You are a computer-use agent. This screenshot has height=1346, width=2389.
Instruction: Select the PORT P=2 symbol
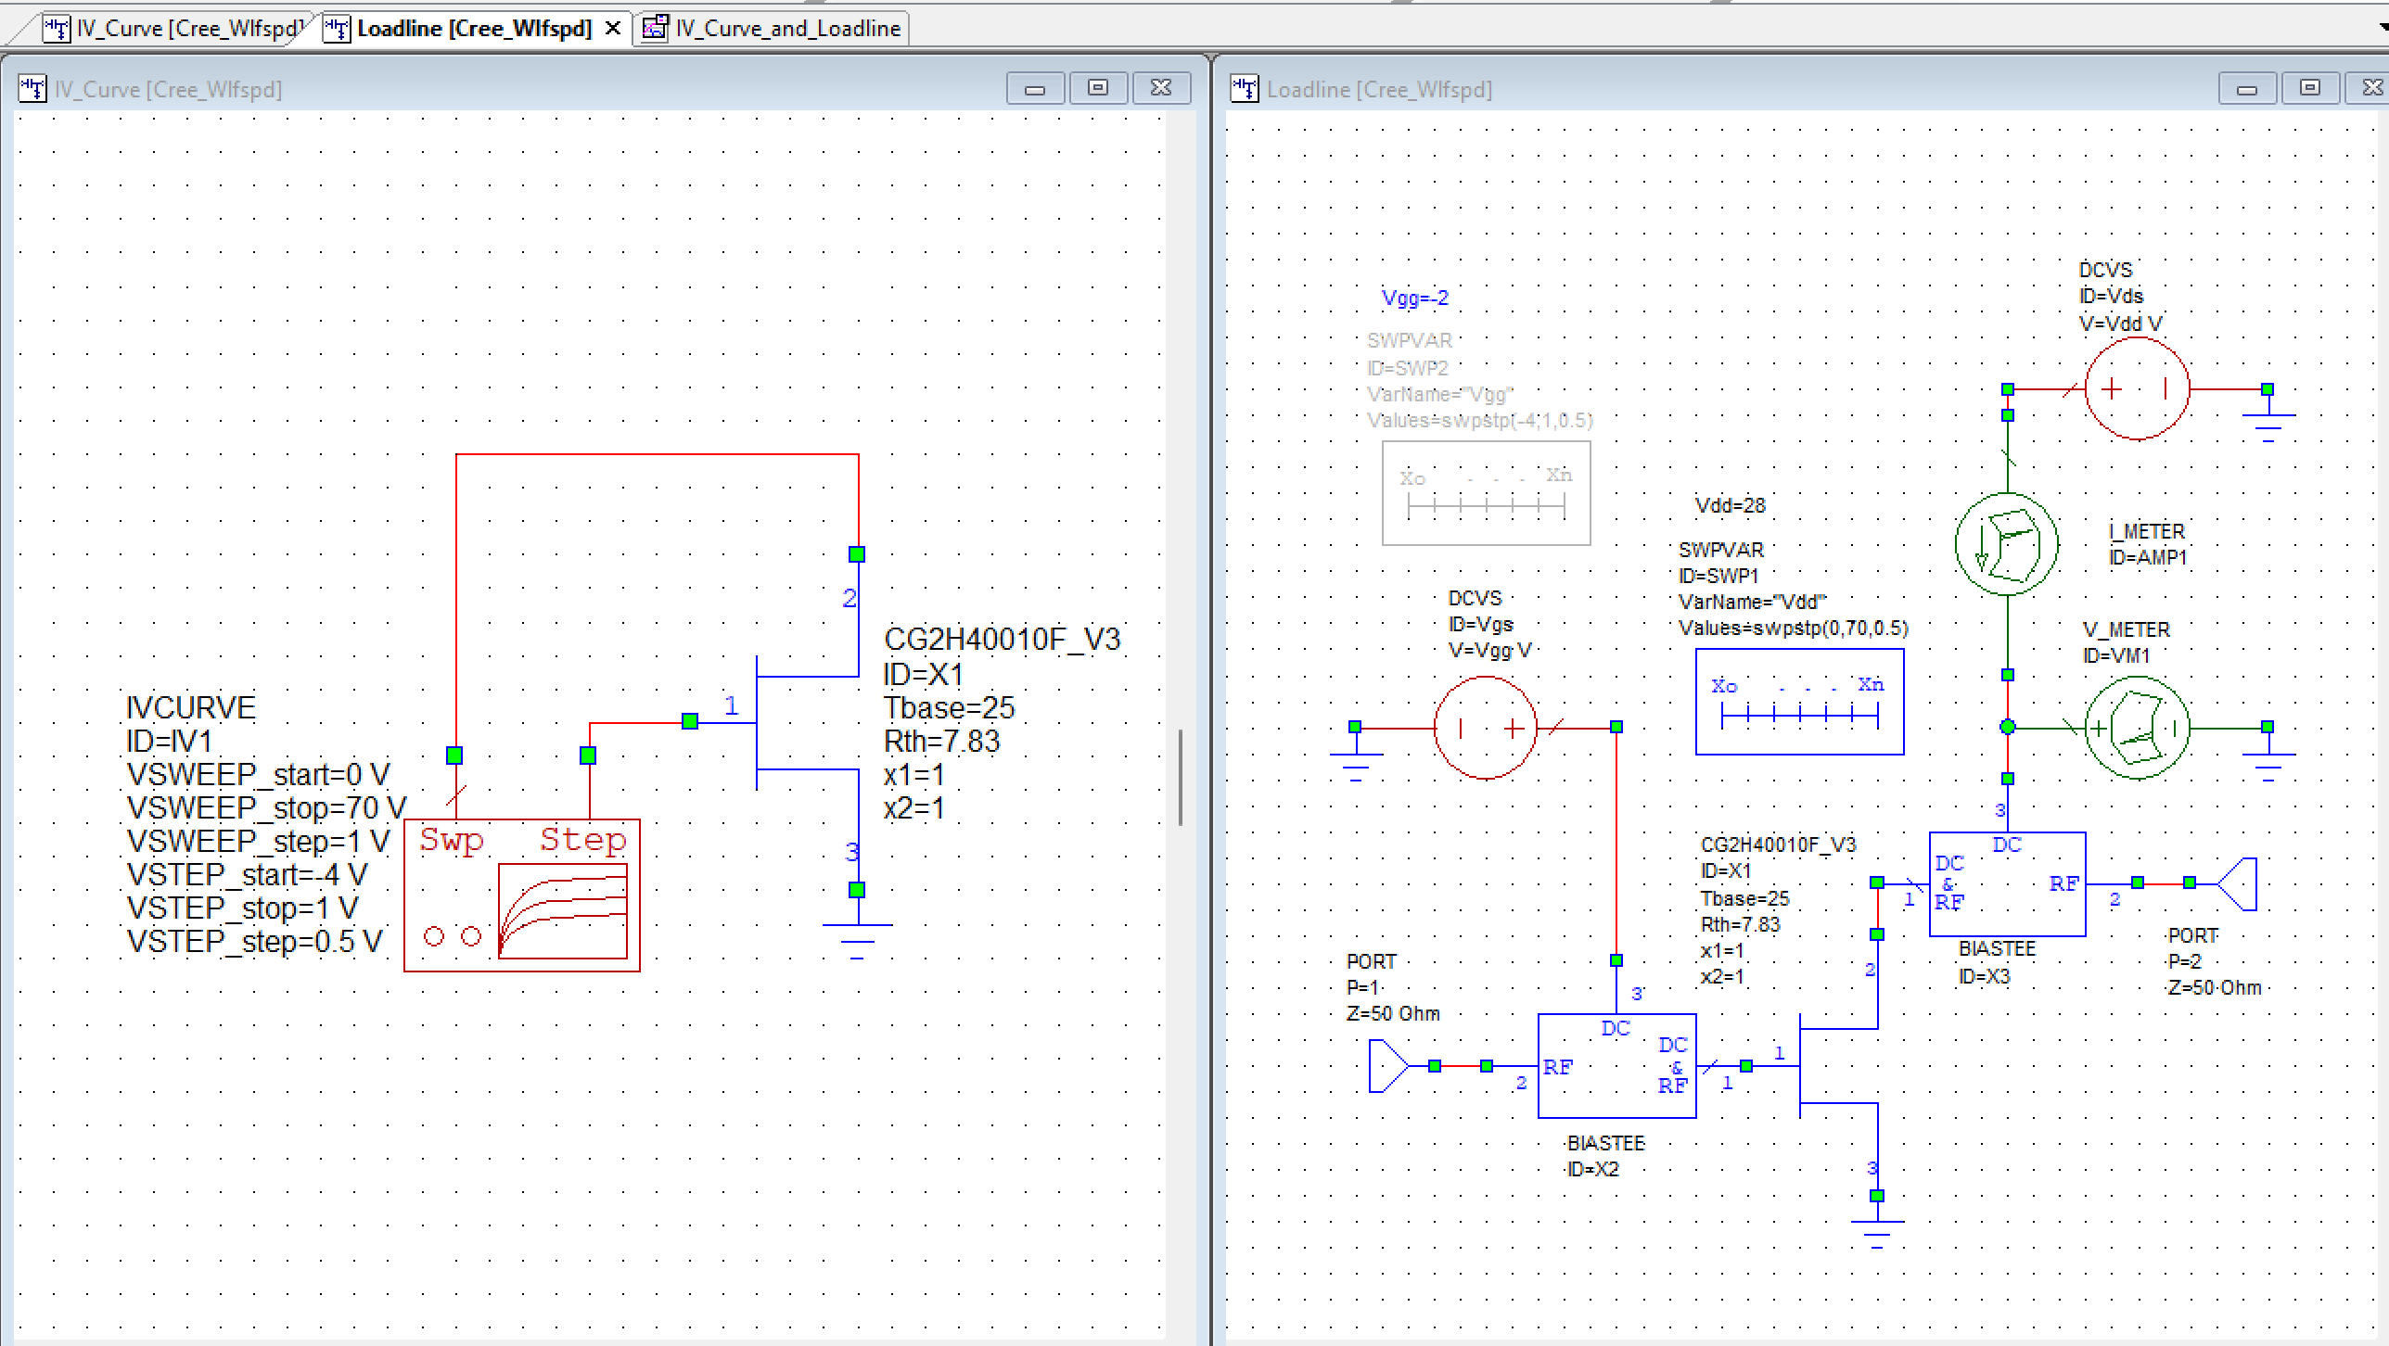pyautogui.click(x=2237, y=884)
